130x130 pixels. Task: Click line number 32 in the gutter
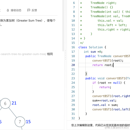pyautogui.click(x=73, y=118)
